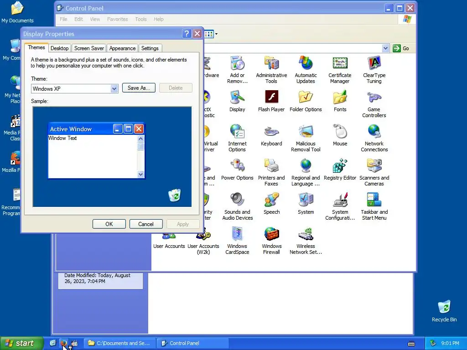Expand the Theme dropdown list
The height and width of the screenshot is (350, 467).
pyautogui.click(x=114, y=89)
